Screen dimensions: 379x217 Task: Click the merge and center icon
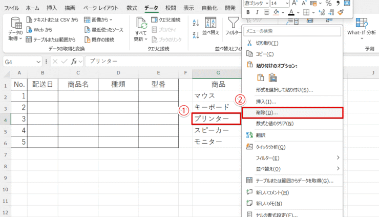click(347, 3)
